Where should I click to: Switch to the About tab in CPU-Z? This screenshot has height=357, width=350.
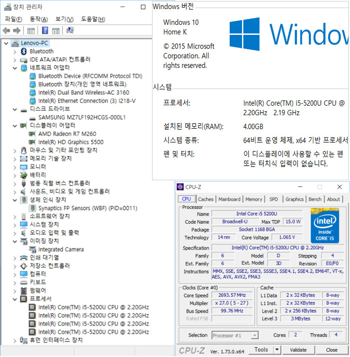[x=333, y=199]
